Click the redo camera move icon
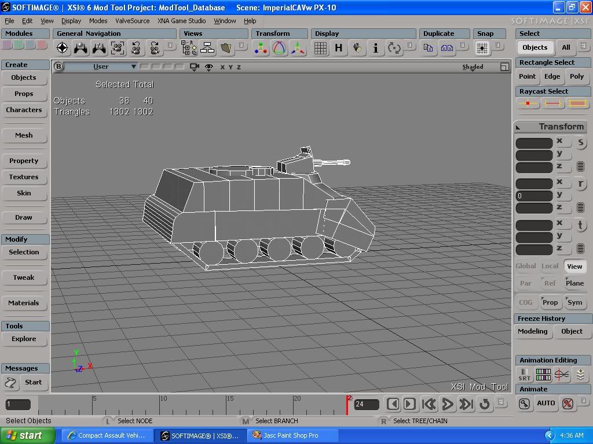Image resolution: width=593 pixels, height=444 pixels. [x=154, y=48]
